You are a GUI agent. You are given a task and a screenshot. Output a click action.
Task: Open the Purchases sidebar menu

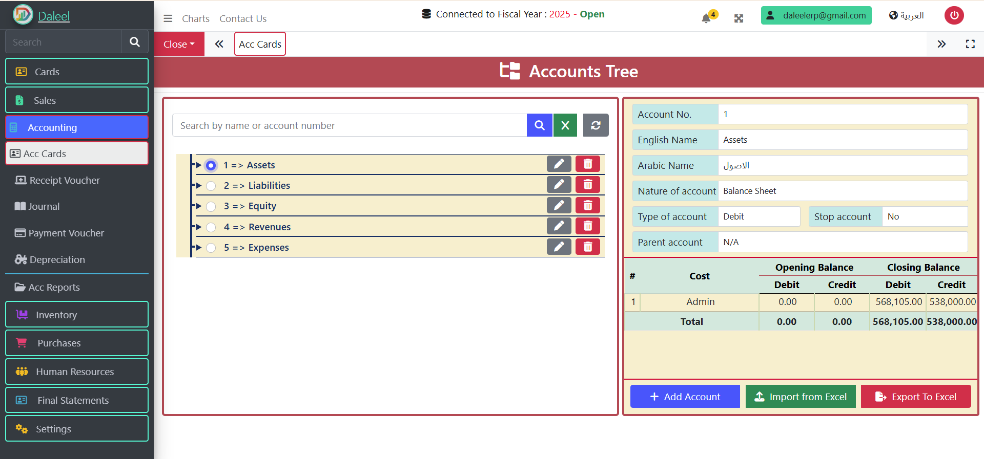(x=77, y=343)
